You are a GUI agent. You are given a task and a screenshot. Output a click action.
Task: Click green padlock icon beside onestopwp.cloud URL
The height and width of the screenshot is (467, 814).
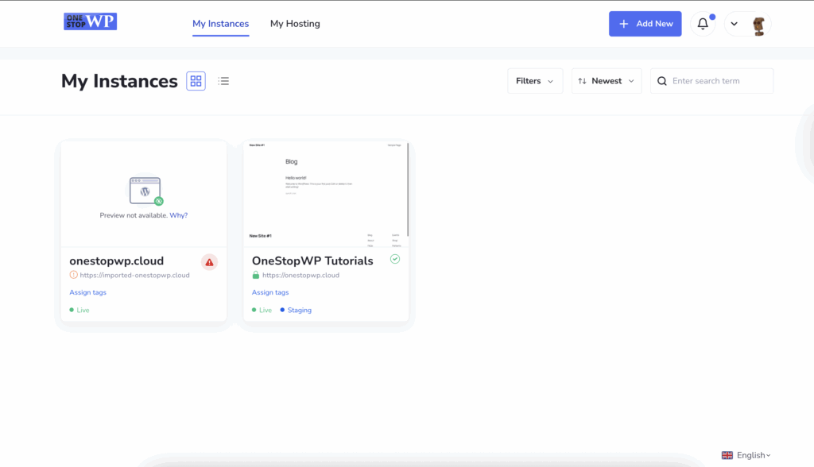255,275
